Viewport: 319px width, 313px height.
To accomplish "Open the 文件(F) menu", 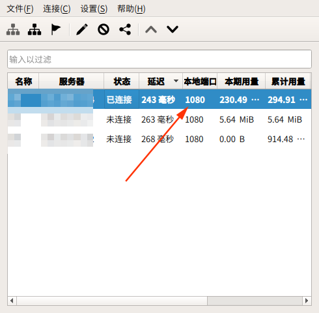I will click(x=20, y=9).
